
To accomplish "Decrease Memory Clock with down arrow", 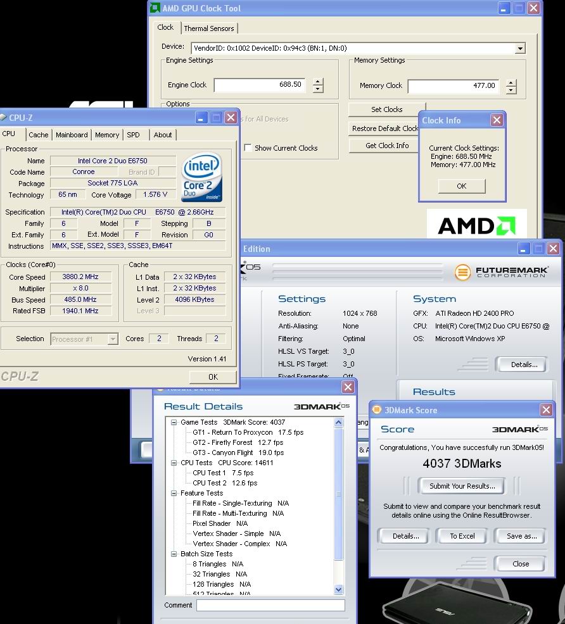I will (x=511, y=90).
